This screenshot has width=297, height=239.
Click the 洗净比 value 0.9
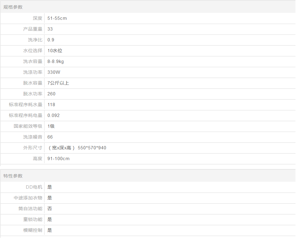coord(51,40)
